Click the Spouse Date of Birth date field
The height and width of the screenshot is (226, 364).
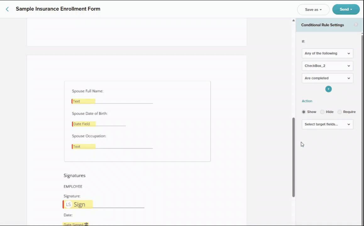pos(84,124)
